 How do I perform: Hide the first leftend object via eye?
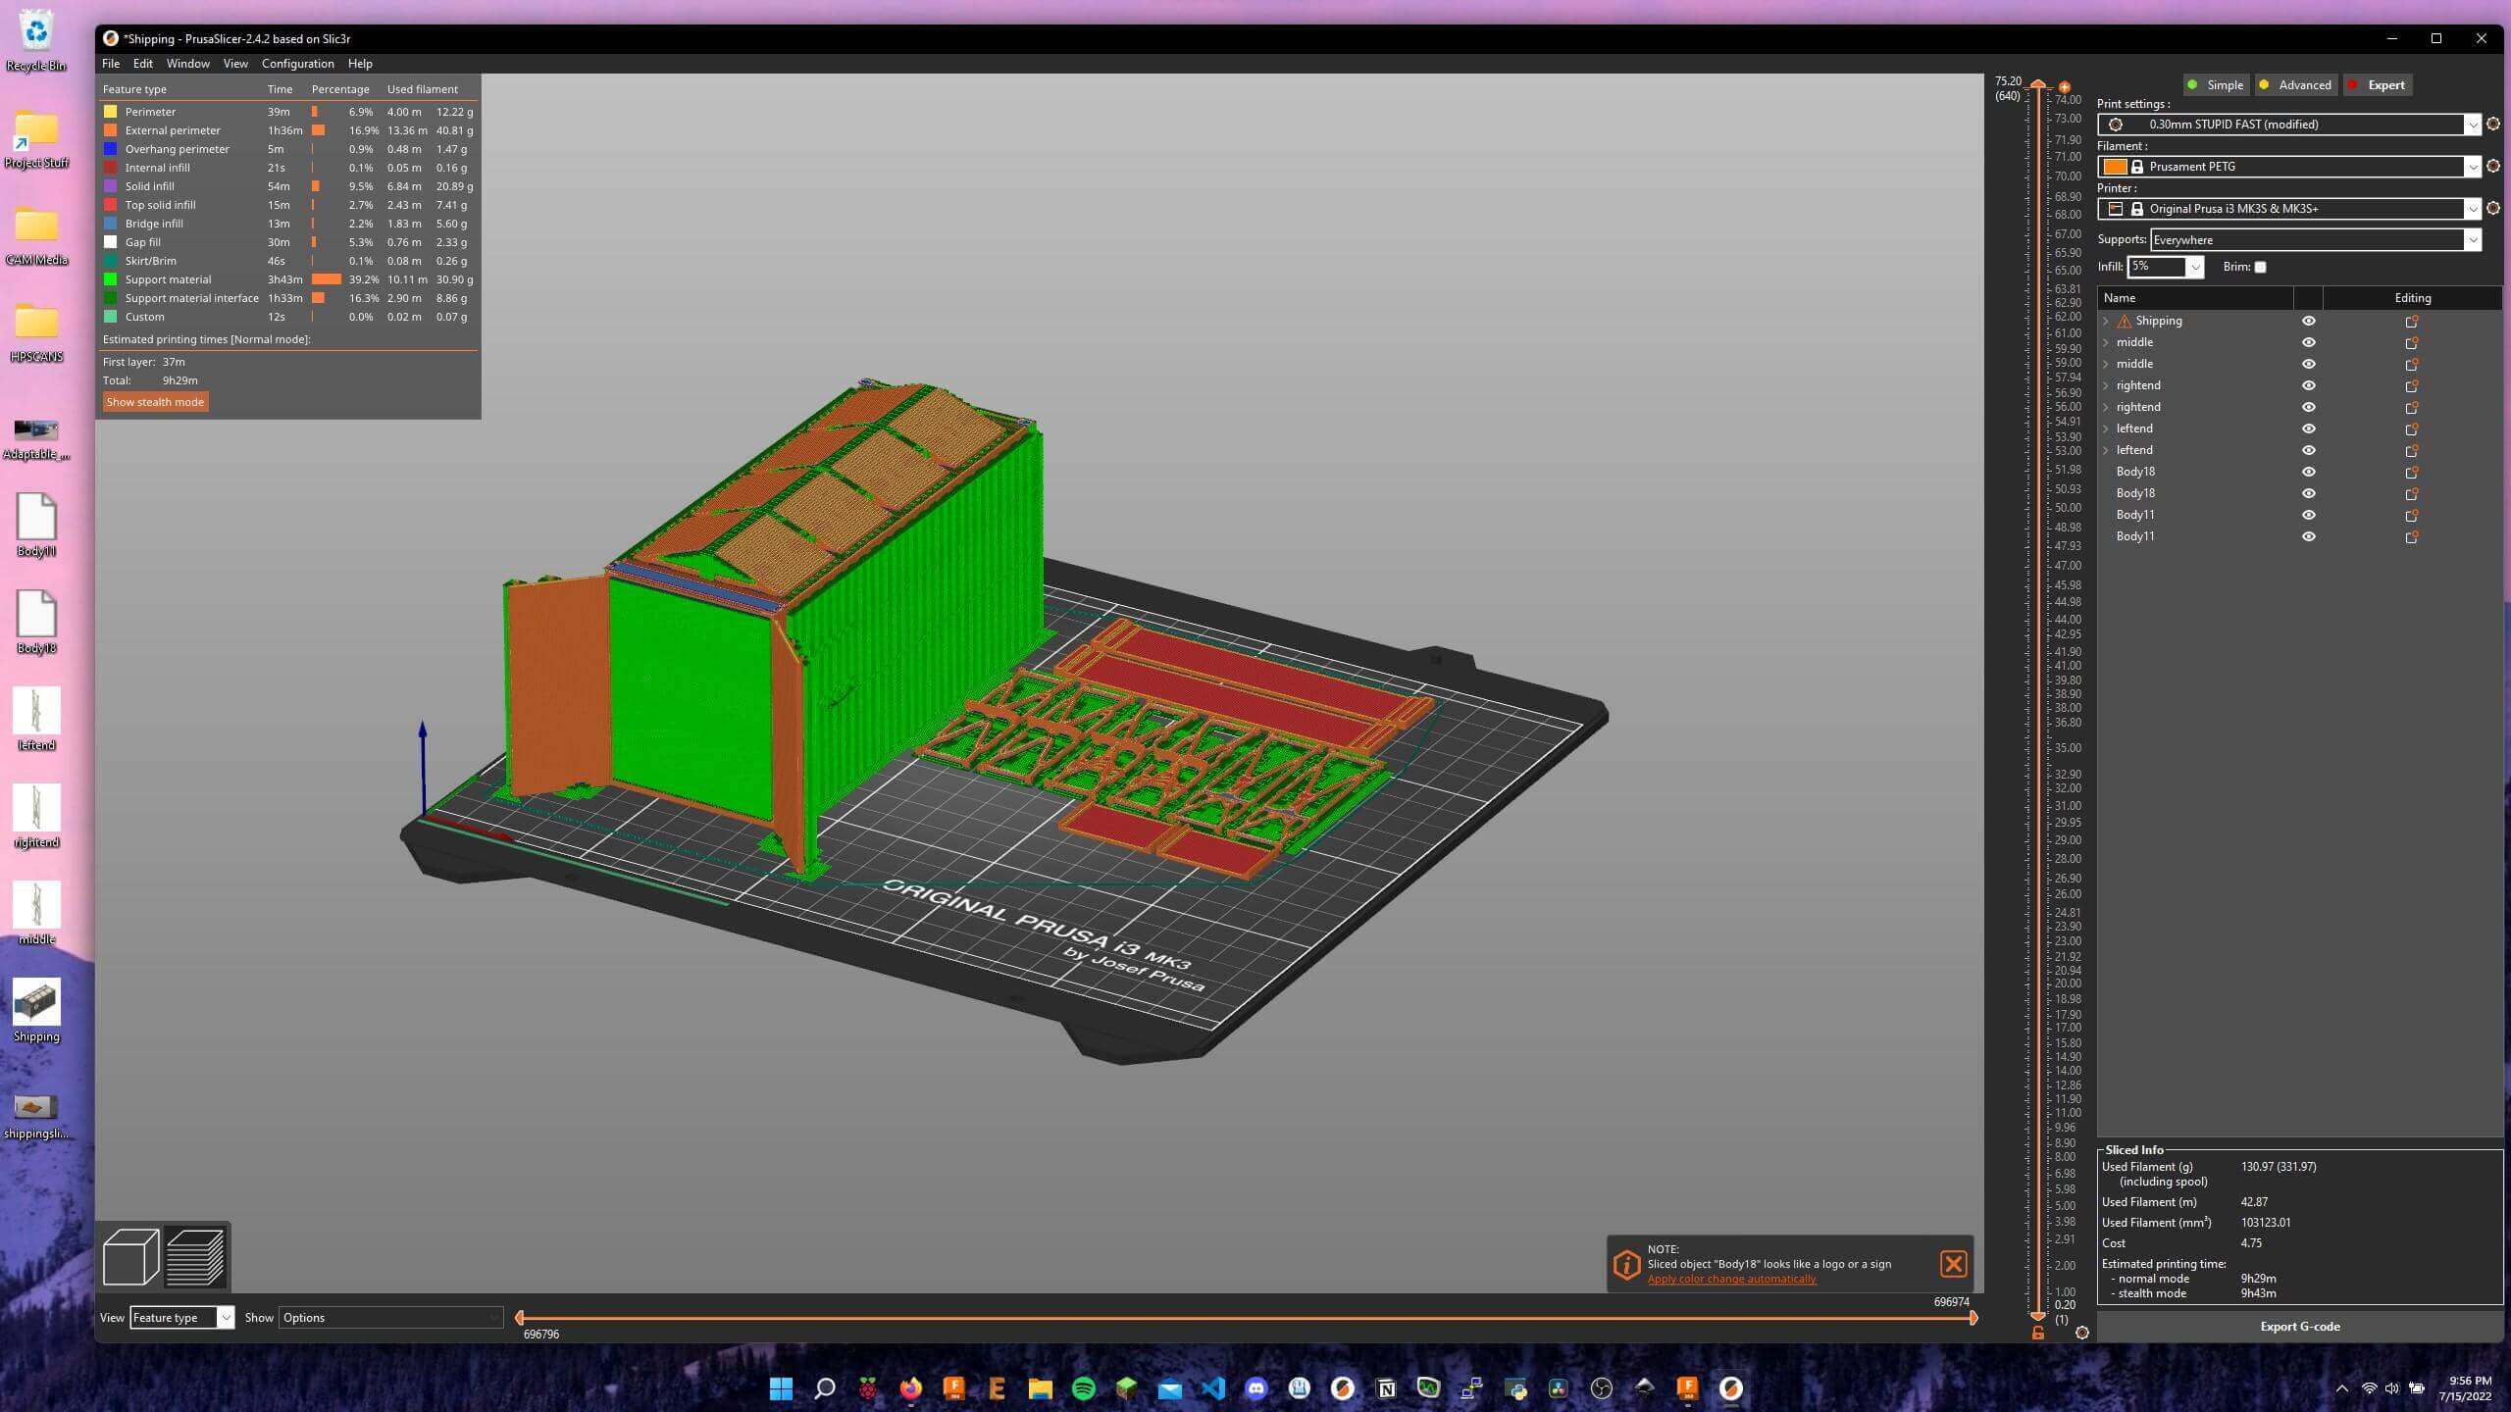pos(2308,429)
